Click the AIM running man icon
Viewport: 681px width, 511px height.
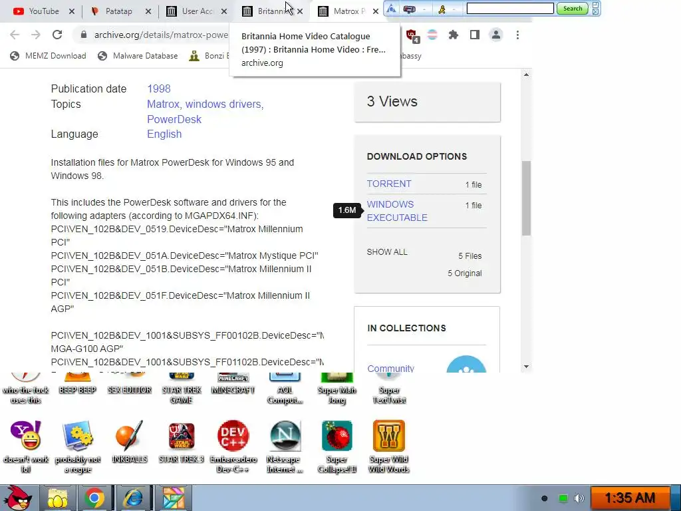point(442,9)
